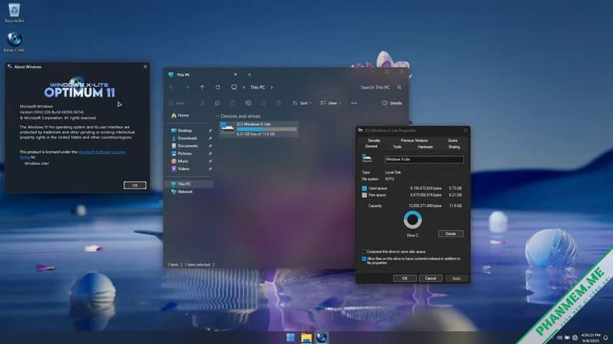Switch to the Tools tab
The image size is (613, 344).
click(x=397, y=147)
